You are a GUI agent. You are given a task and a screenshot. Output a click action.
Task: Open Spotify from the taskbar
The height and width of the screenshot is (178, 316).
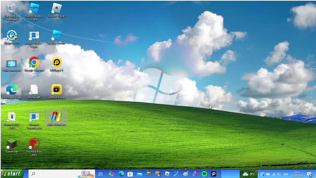(204, 174)
